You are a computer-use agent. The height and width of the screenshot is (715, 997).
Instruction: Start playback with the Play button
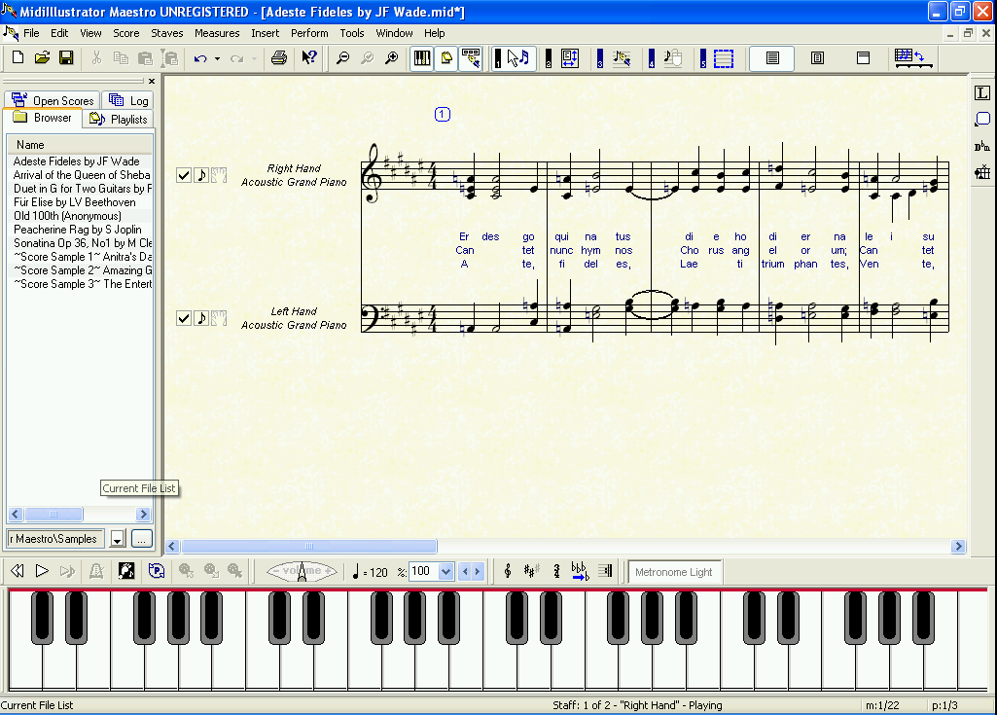[42, 571]
